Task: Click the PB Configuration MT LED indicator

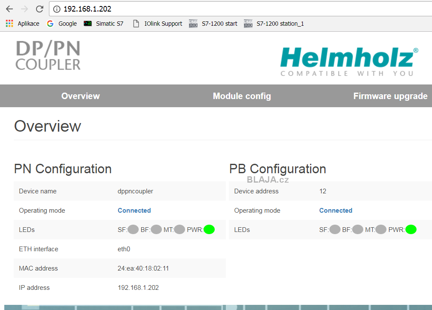Action: point(381,229)
